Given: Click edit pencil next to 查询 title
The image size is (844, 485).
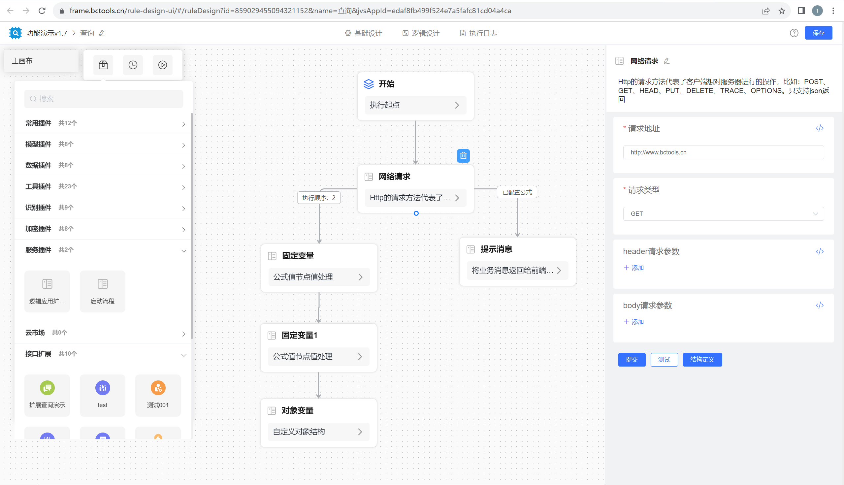Looking at the screenshot, I should [x=102, y=33].
